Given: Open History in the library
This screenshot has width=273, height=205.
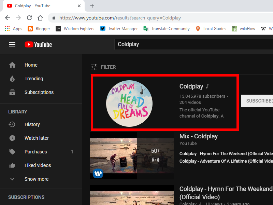Looking at the screenshot, I should click(x=41, y=124).
